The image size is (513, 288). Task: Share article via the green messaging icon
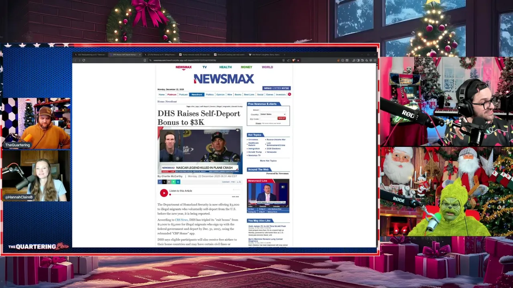point(174,182)
